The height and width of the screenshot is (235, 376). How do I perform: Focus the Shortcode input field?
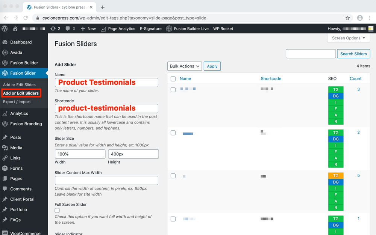pos(106,108)
